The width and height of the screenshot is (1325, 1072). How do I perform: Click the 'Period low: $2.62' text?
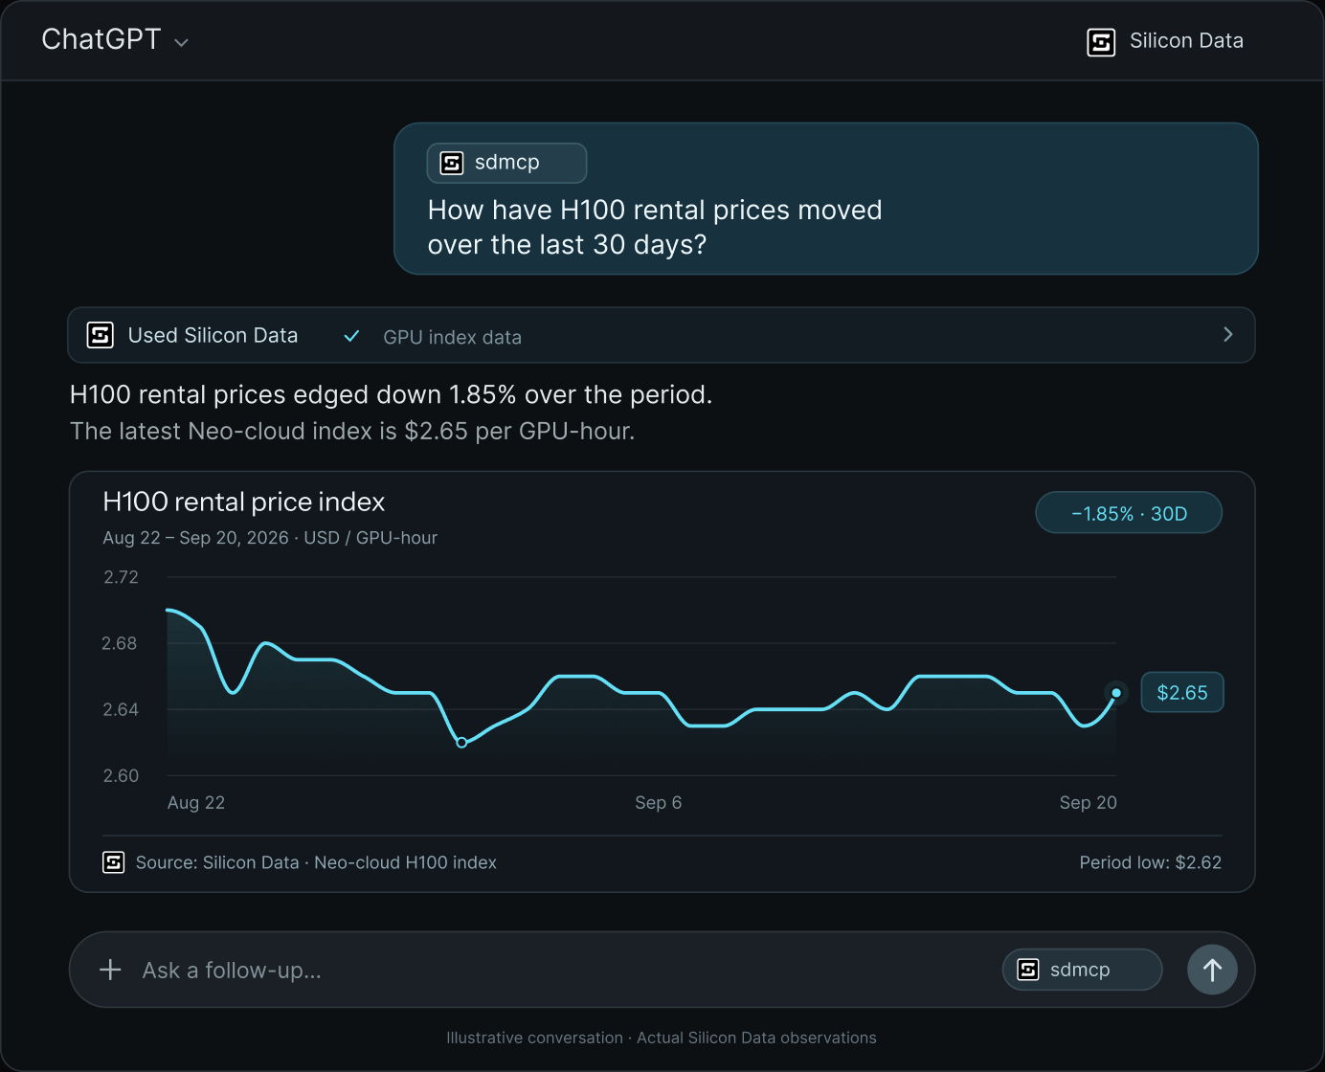(1151, 862)
